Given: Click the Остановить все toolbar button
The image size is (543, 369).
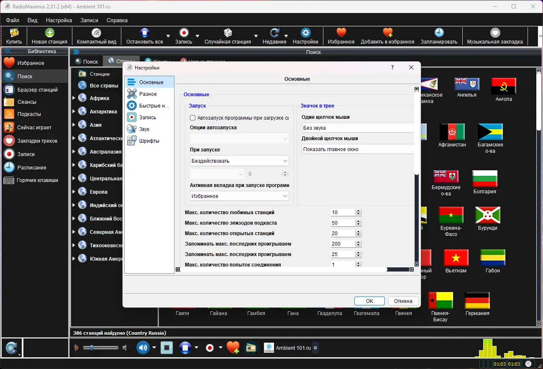Looking at the screenshot, I should (x=145, y=36).
